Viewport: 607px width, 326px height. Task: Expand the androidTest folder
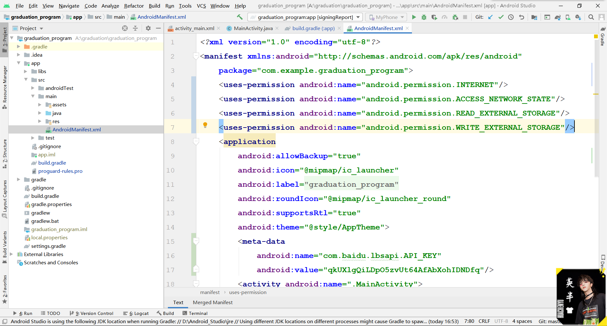pos(33,88)
